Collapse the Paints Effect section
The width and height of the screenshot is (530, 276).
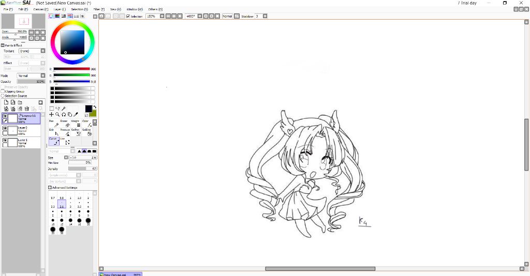tap(3, 45)
